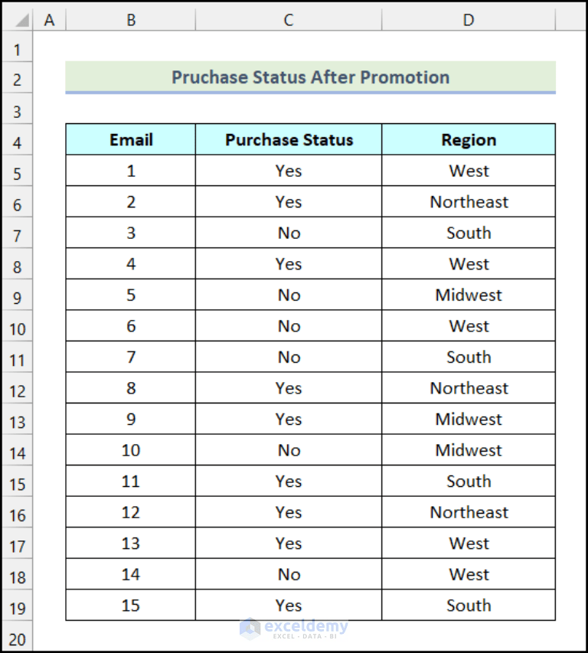Click row 5 header
The height and width of the screenshot is (653, 588).
tap(18, 170)
